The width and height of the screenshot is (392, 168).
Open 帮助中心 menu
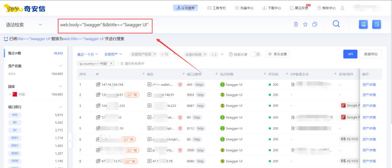[326, 8]
